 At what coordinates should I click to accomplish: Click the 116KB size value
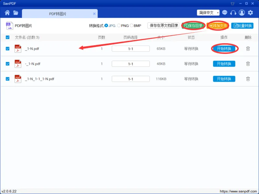[x=161, y=79]
